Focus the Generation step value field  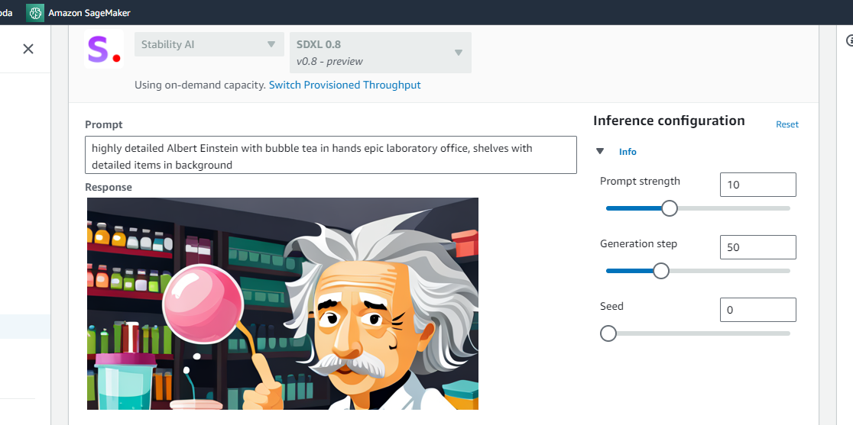(x=757, y=247)
